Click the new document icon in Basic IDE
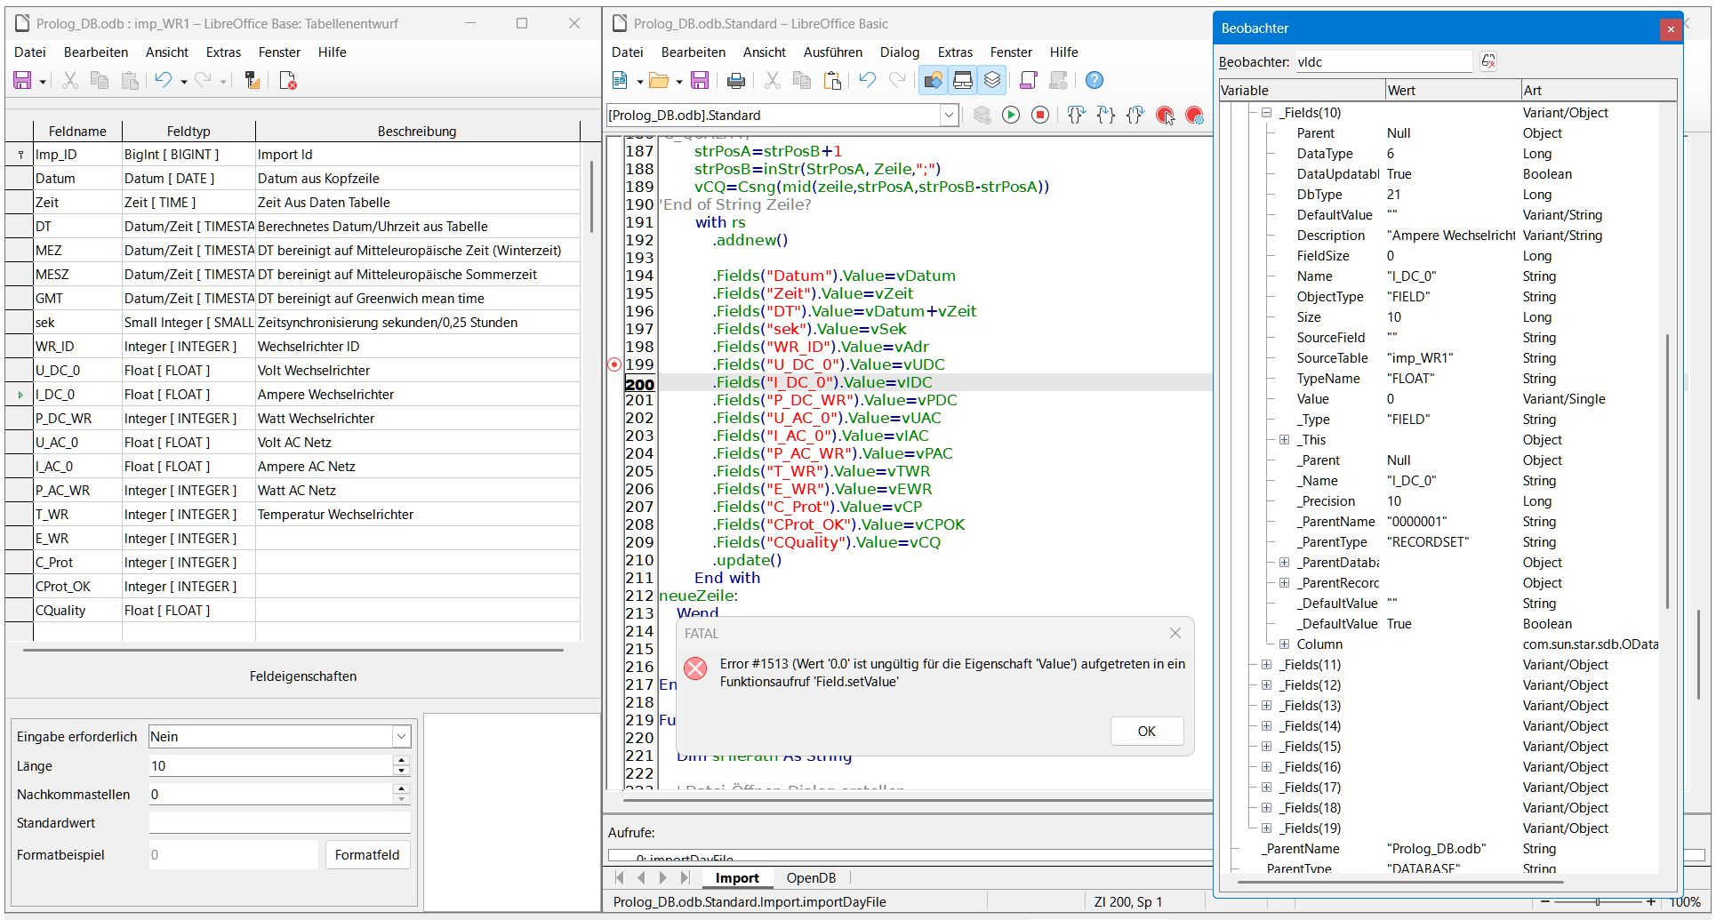This screenshot has width=1716, height=920. (621, 81)
